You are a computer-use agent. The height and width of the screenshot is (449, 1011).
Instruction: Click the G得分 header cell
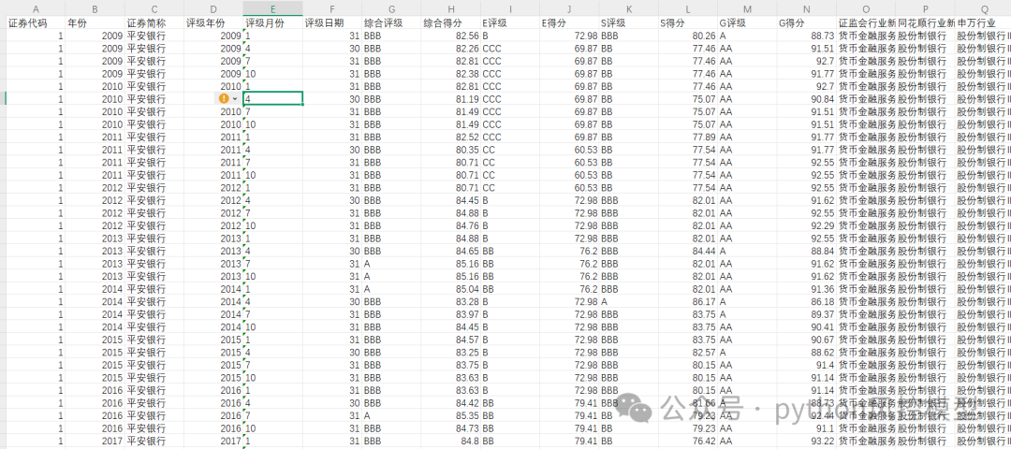[807, 23]
